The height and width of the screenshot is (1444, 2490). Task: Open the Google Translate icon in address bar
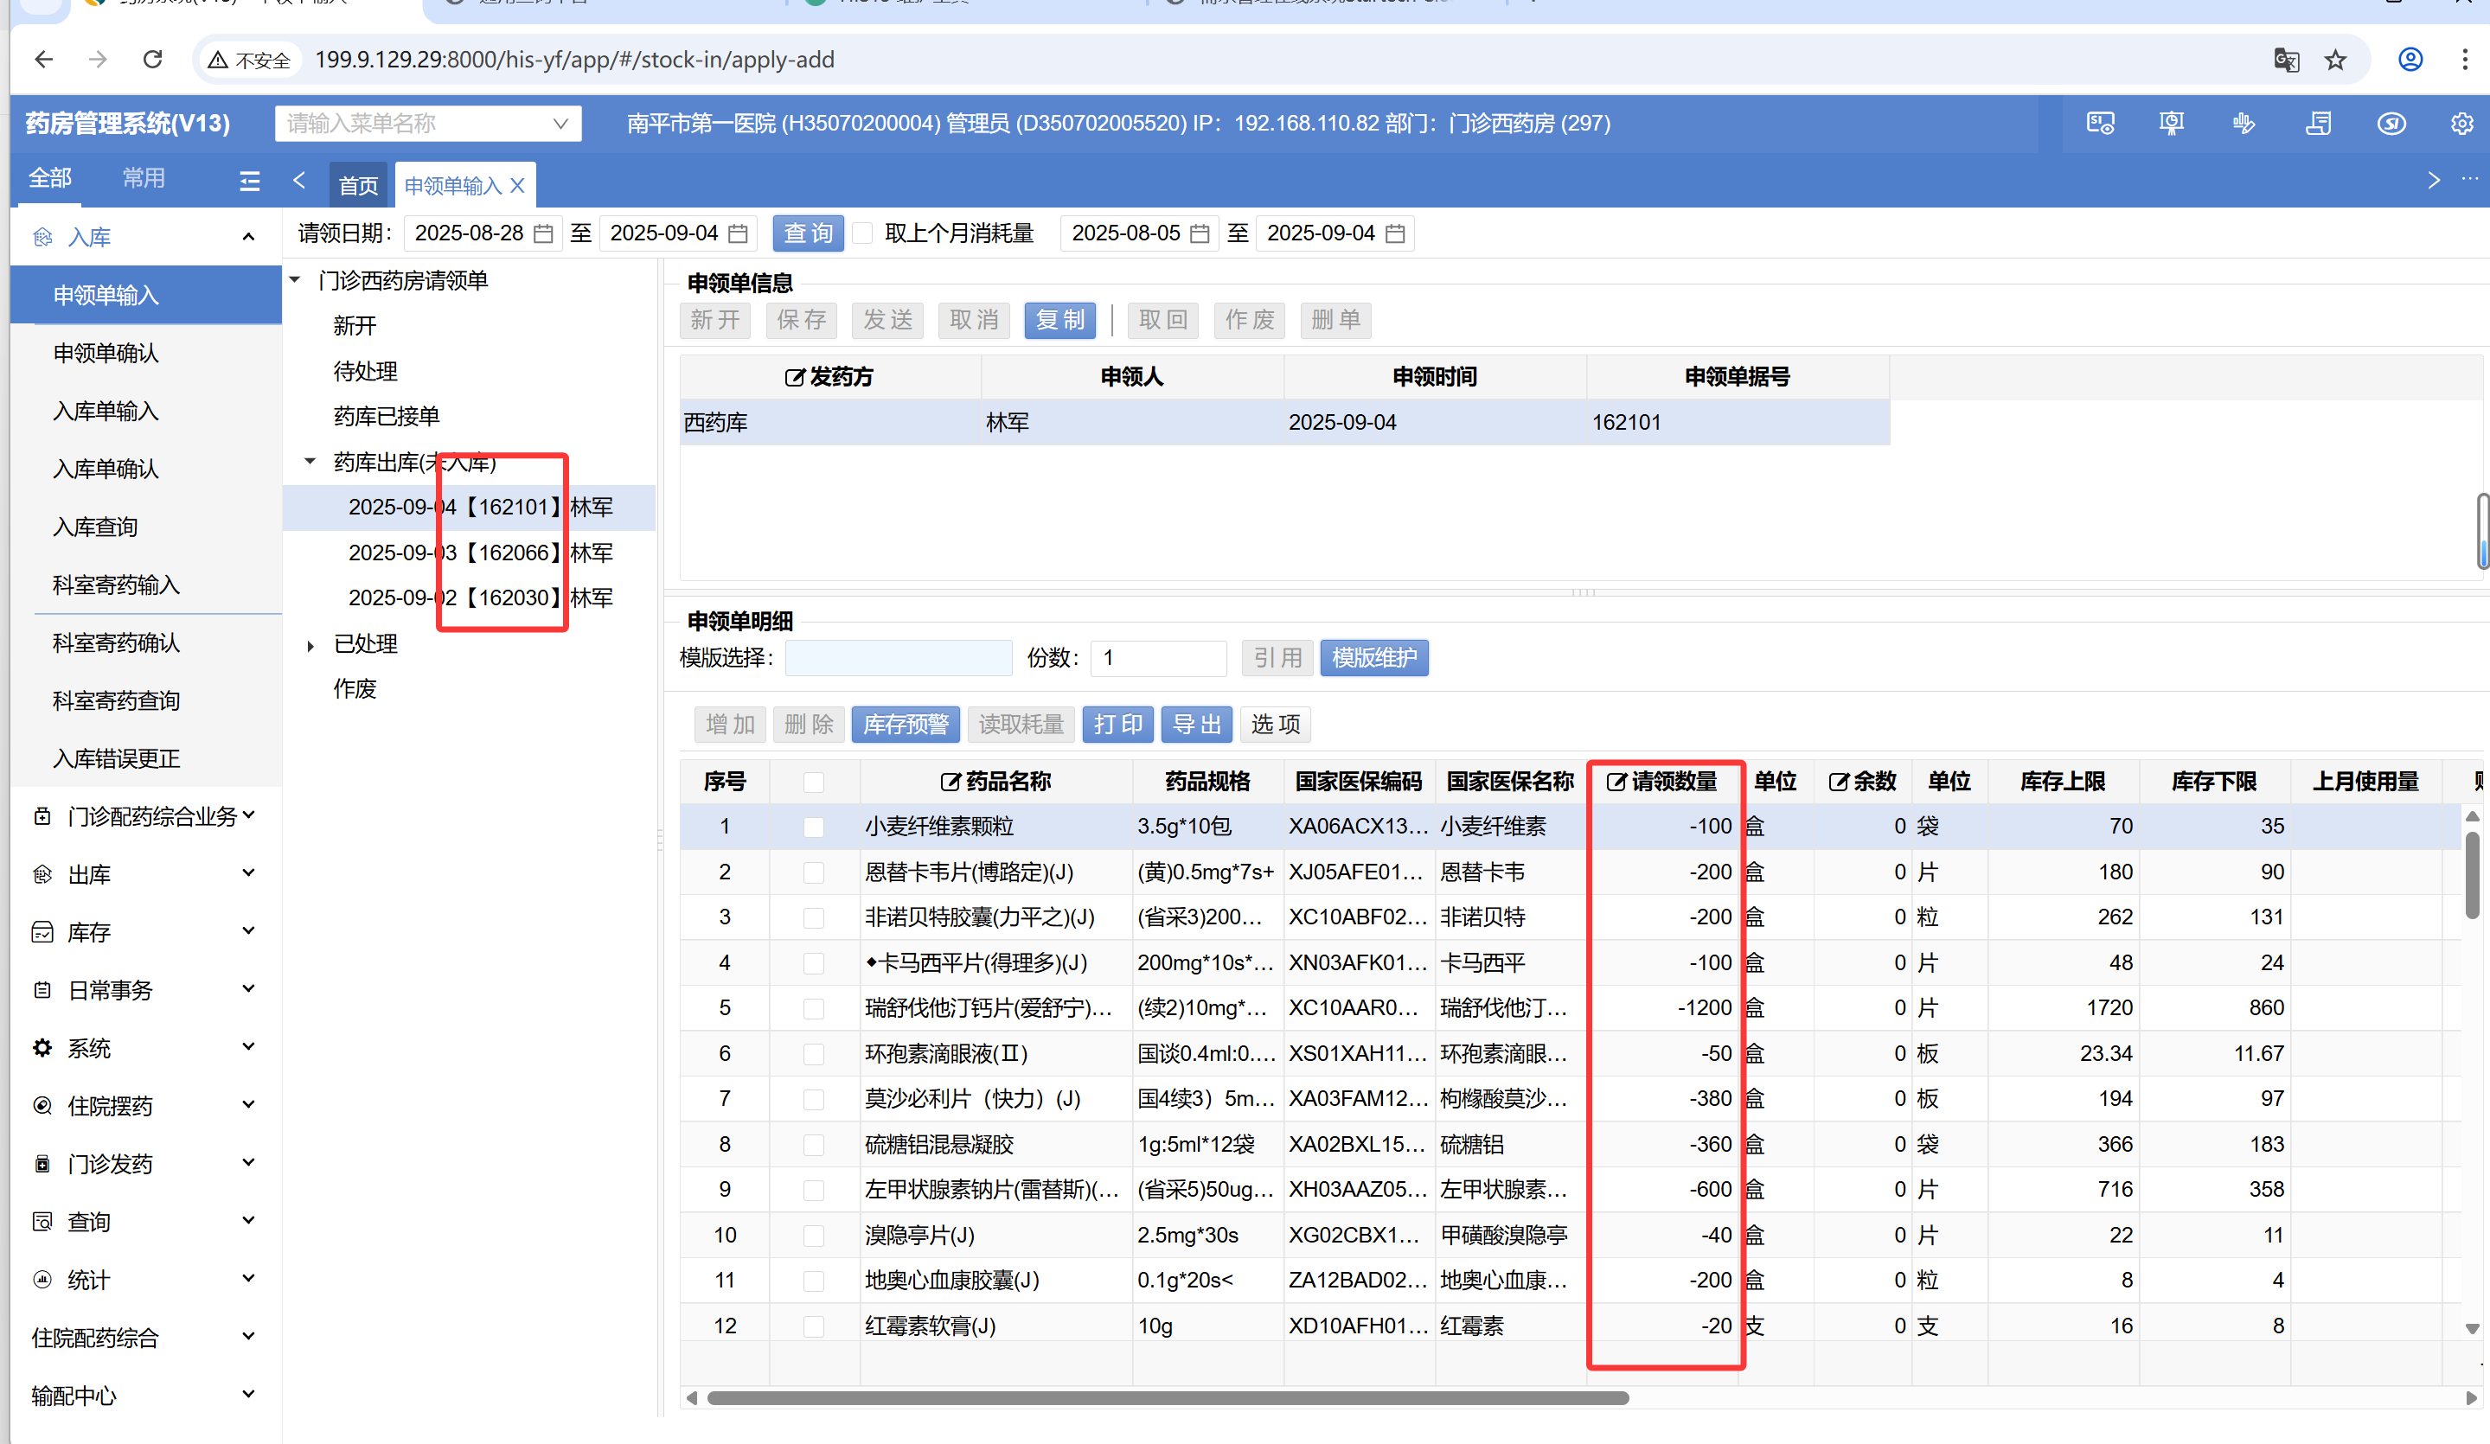pyautogui.click(x=2286, y=60)
